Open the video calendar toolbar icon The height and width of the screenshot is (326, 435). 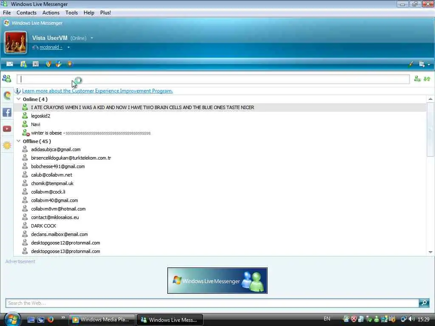pos(36,64)
